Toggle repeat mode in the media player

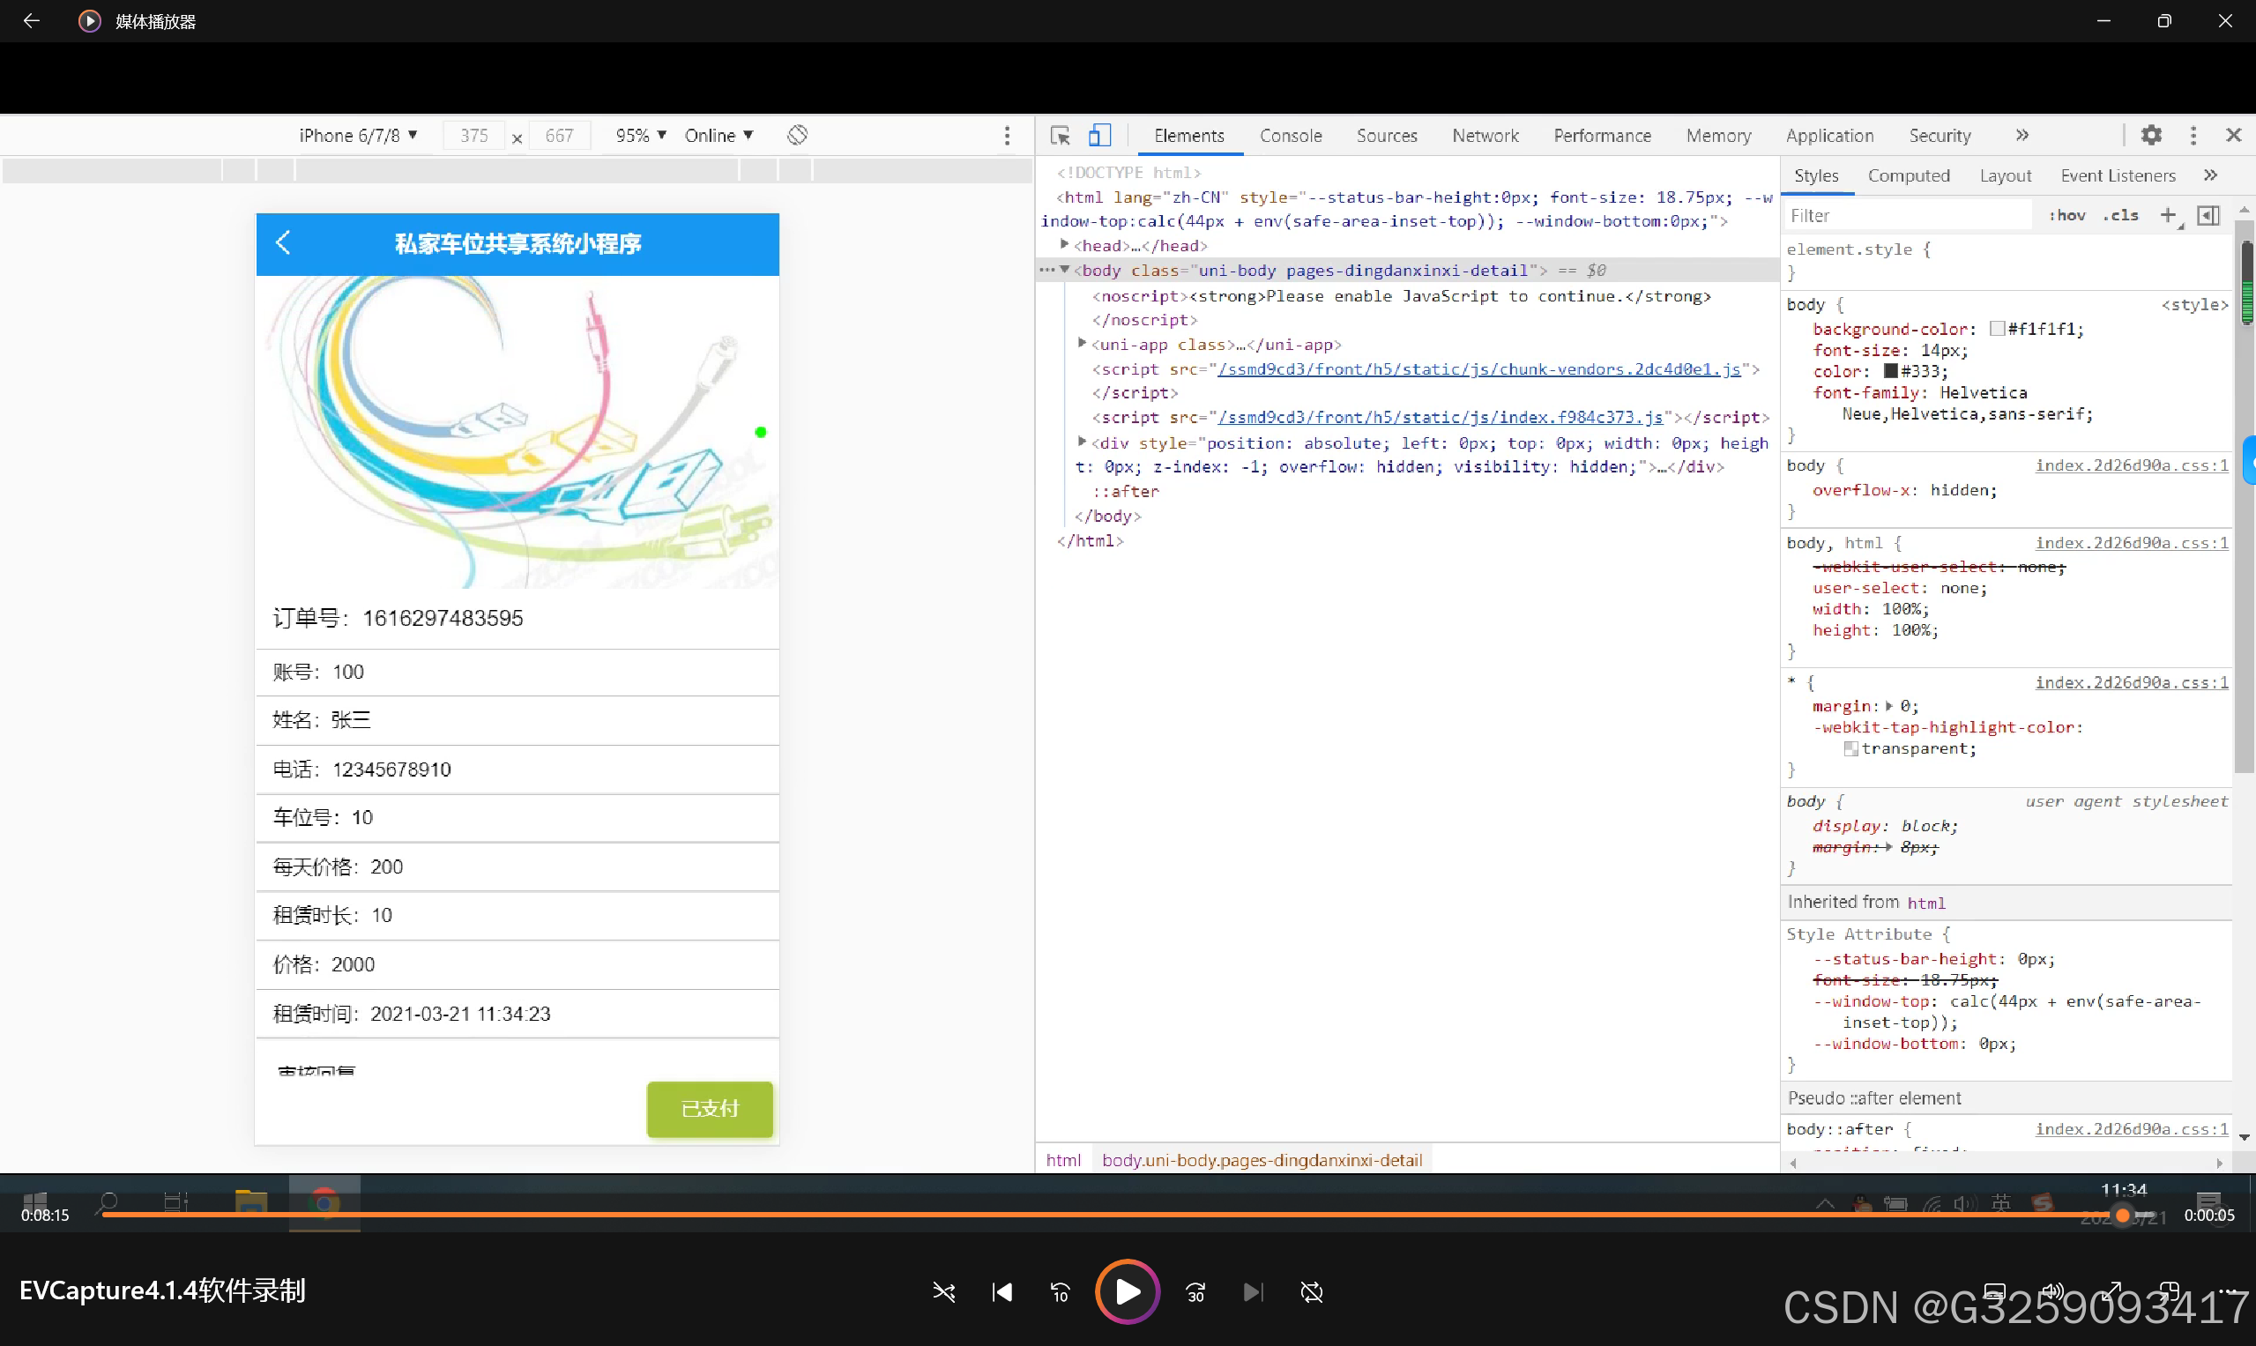(x=1312, y=1292)
